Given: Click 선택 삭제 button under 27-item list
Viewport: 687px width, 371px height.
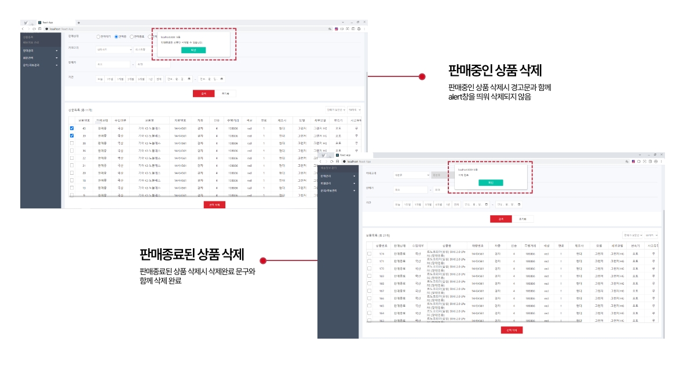Looking at the screenshot, I should tap(511, 330).
